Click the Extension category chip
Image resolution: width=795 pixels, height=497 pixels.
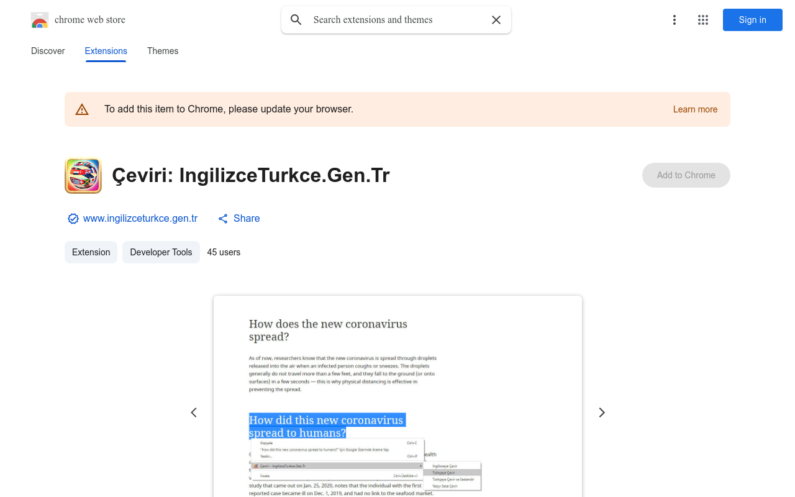(x=91, y=252)
